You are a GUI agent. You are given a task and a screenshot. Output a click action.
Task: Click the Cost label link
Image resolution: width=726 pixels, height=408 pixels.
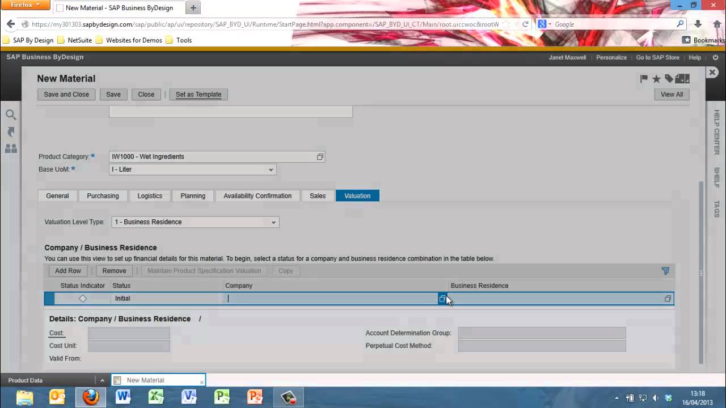click(x=56, y=333)
